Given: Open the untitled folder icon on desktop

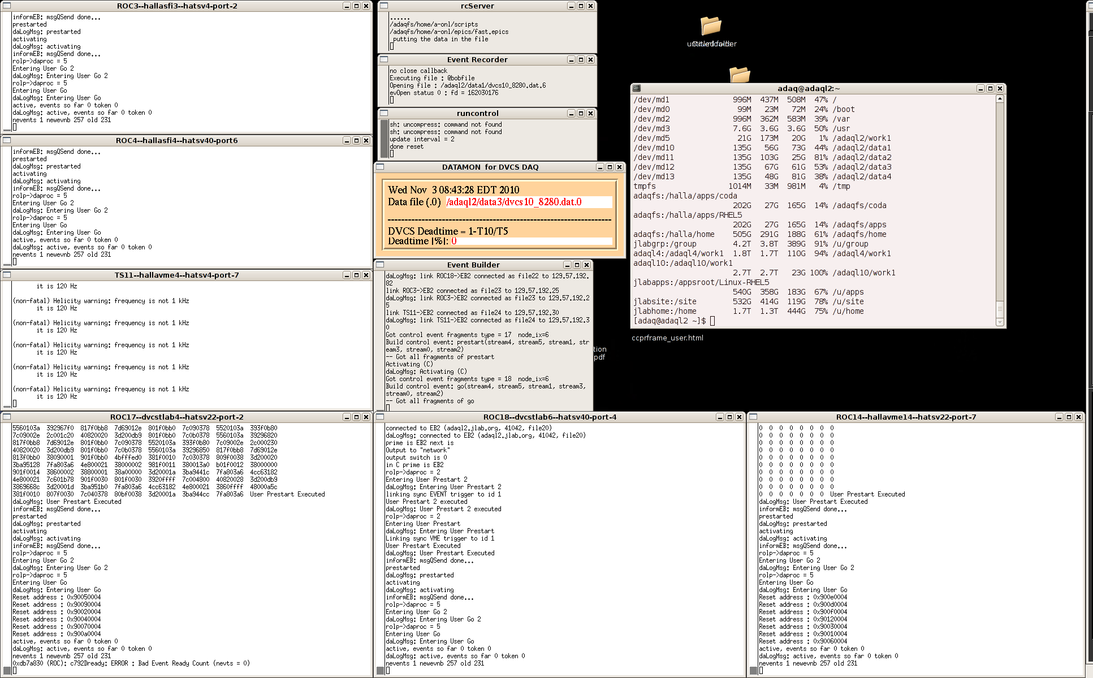Looking at the screenshot, I should click(x=711, y=26).
